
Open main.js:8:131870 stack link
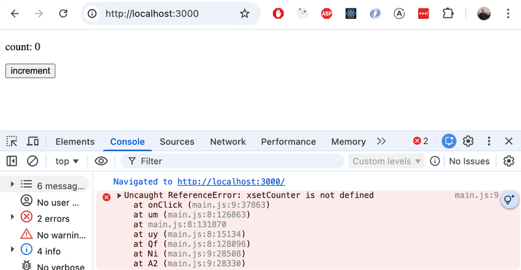click(x=187, y=224)
